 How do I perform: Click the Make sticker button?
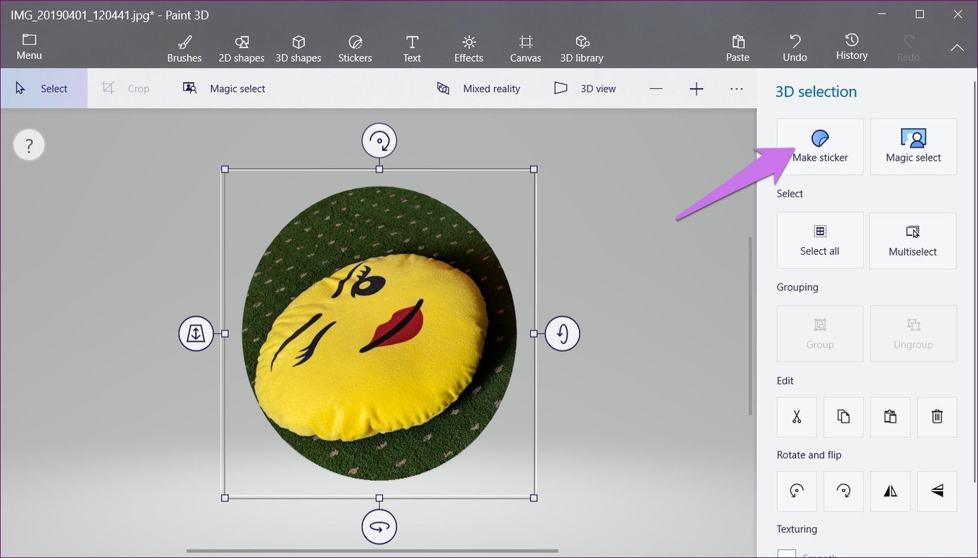click(x=820, y=146)
